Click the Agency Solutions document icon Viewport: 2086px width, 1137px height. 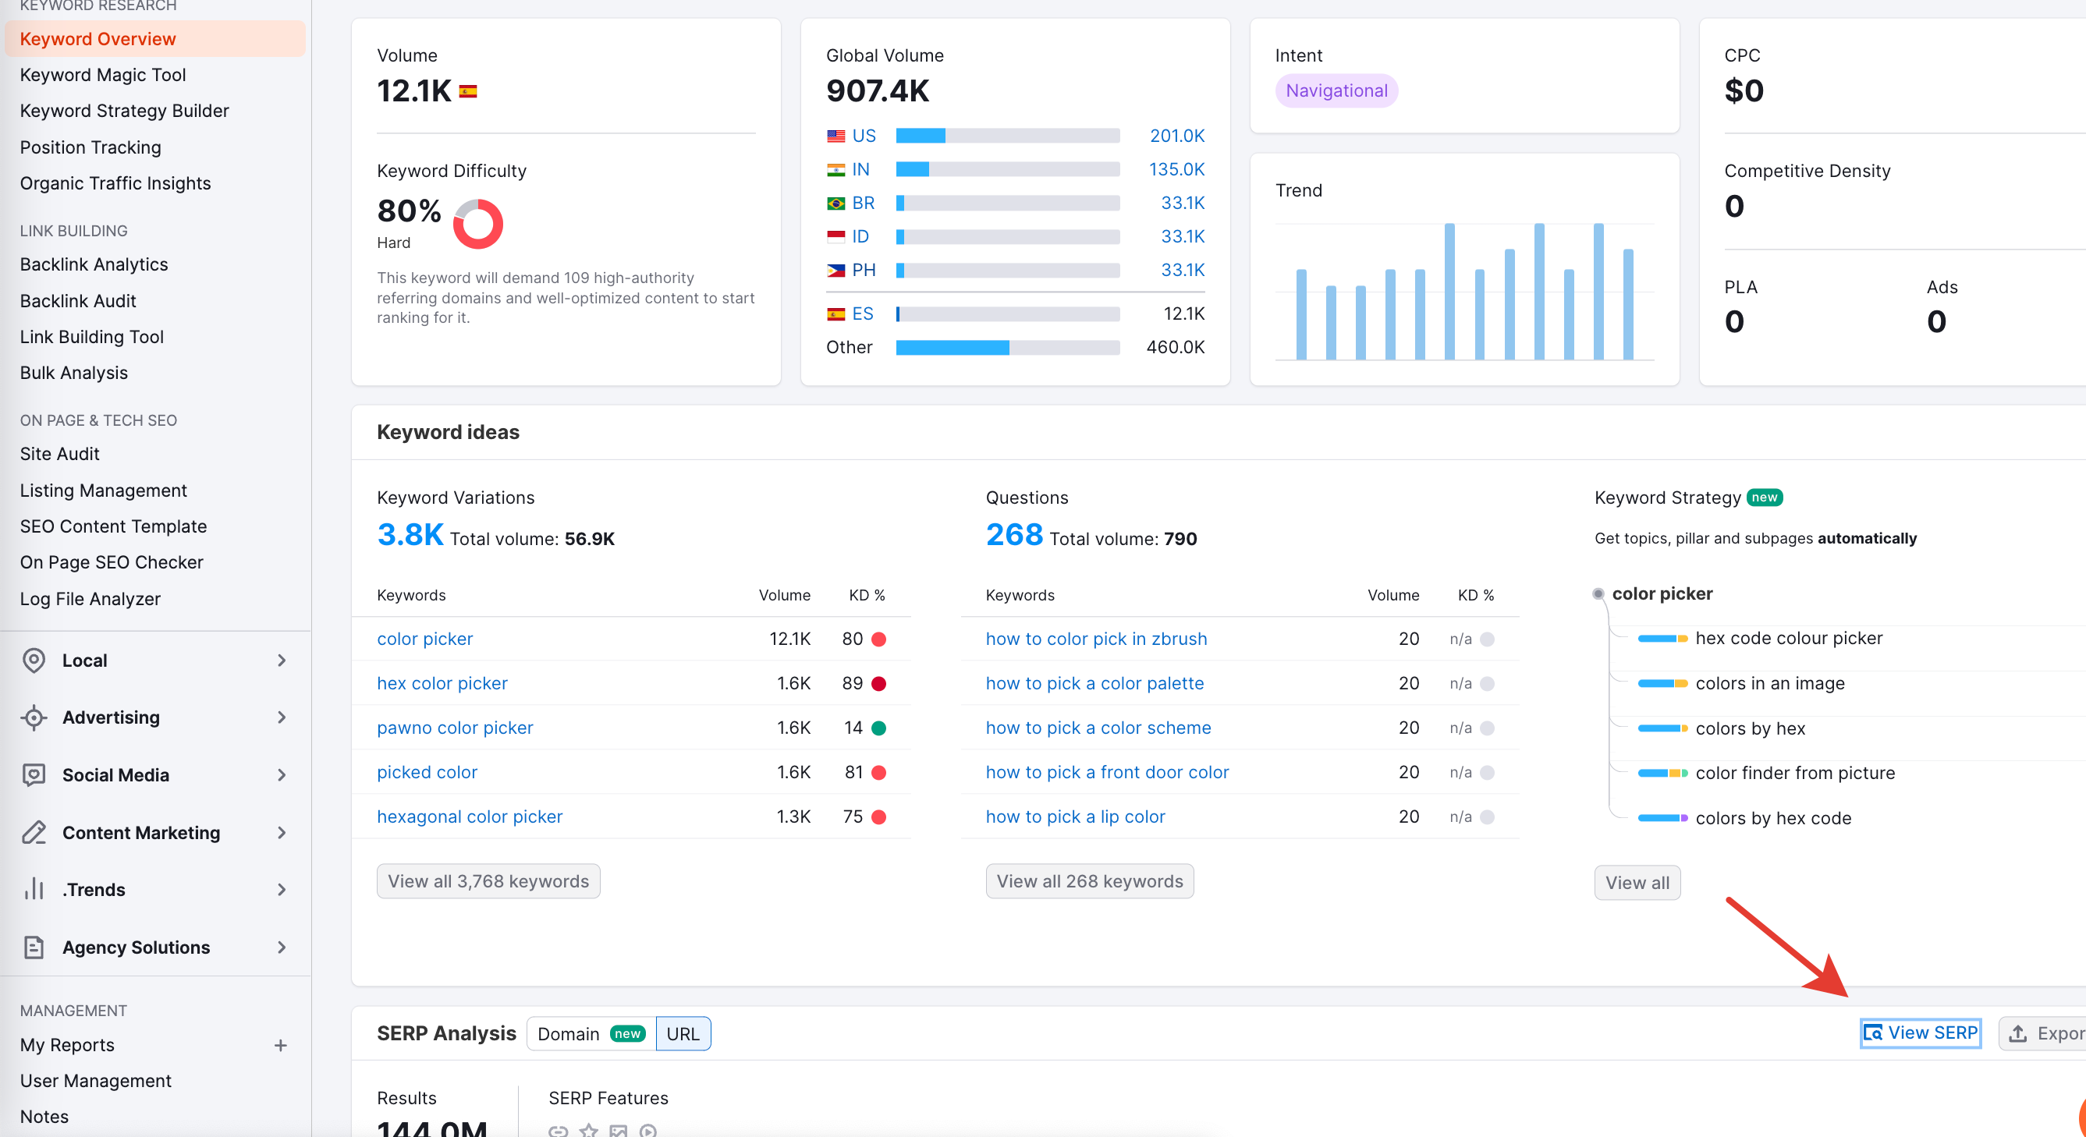34,947
